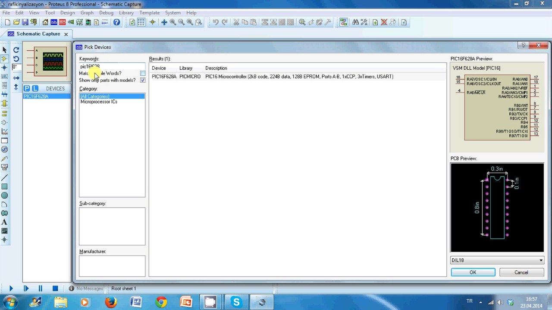
Task: Select PIC16F628A in the DEVICES list
Action: click(x=47, y=96)
